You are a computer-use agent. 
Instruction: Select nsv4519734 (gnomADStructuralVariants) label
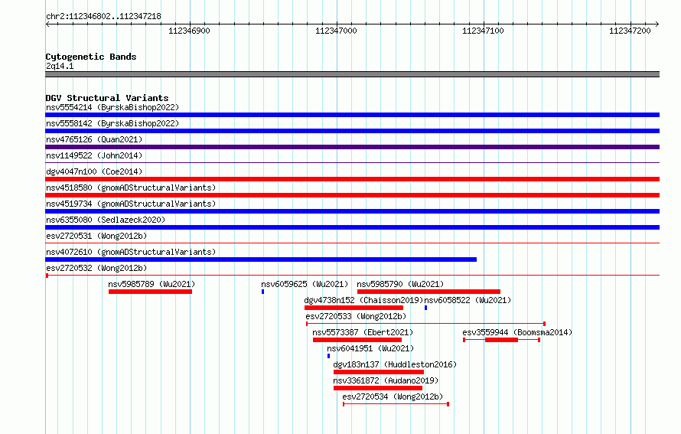click(x=131, y=204)
